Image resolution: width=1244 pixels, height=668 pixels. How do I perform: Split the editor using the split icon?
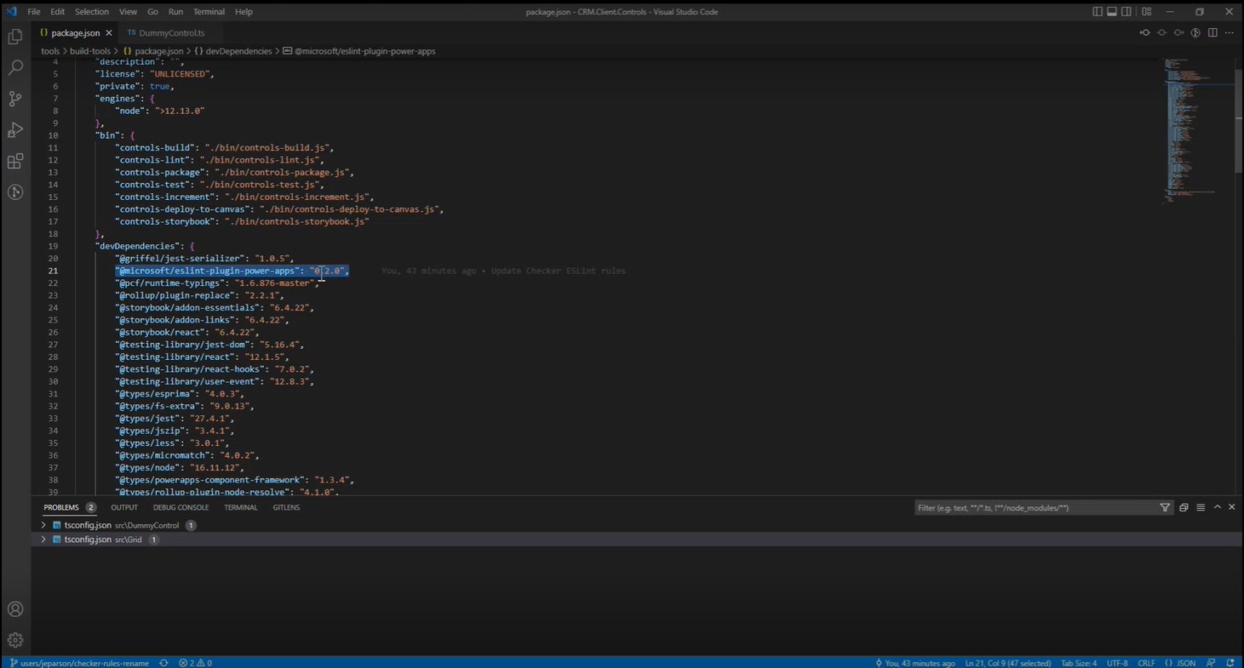[x=1212, y=32]
